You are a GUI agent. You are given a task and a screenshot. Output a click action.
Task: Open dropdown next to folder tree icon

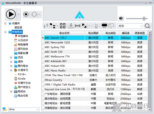coord(57,26)
